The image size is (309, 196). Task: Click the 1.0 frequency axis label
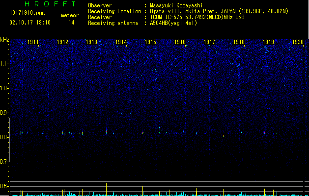click(x=4, y=88)
